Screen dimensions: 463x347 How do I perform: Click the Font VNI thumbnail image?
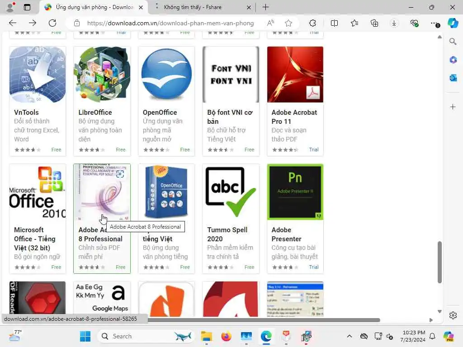click(x=231, y=75)
